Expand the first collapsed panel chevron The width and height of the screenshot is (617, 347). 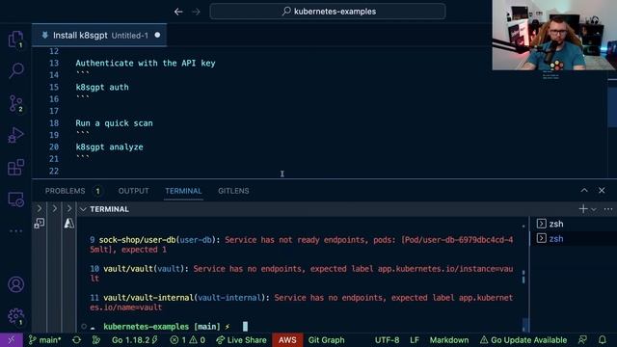39,208
